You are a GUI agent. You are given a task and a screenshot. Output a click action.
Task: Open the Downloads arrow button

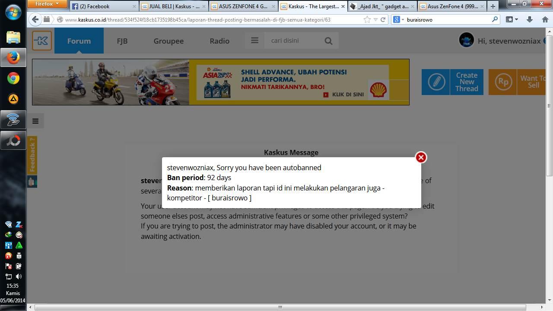click(x=530, y=19)
